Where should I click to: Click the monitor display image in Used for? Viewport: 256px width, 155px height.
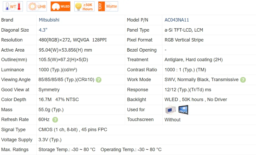point(183,110)
